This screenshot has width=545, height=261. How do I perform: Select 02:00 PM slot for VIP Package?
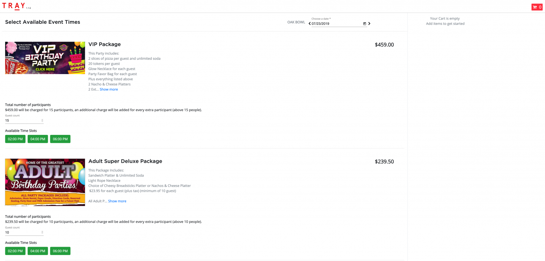[15, 139]
